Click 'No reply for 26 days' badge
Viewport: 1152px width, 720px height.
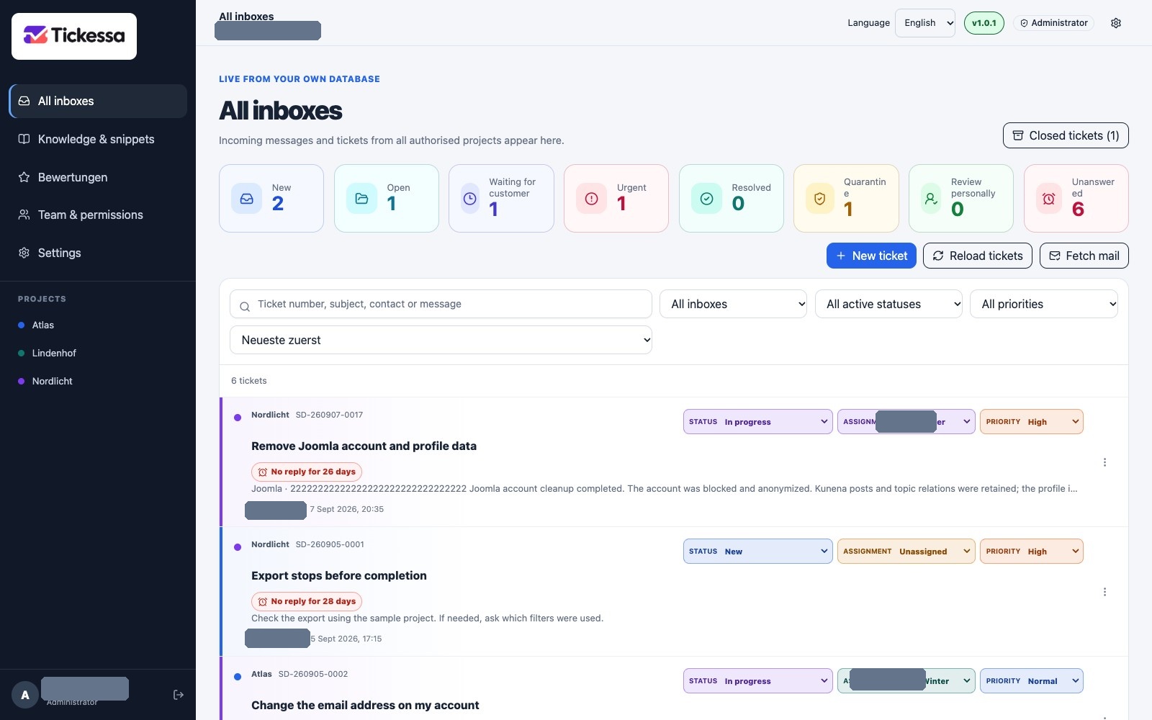pos(307,472)
